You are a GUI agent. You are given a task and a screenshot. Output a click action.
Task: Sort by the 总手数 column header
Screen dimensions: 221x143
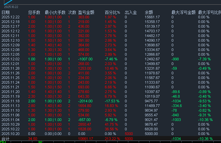tap(35, 12)
